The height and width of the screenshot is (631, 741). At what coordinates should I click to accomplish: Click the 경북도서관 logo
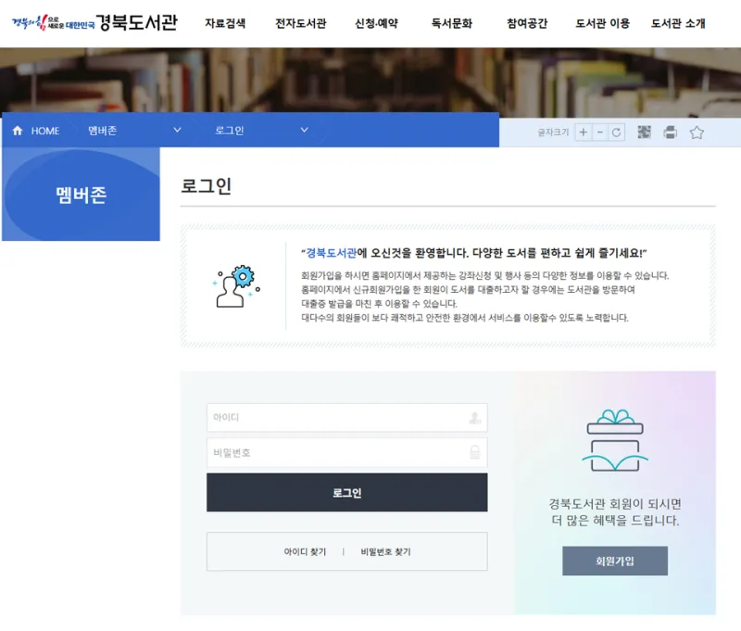click(94, 22)
